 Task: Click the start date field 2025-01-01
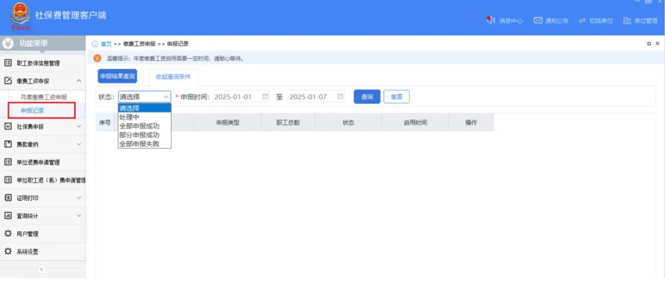(x=234, y=97)
